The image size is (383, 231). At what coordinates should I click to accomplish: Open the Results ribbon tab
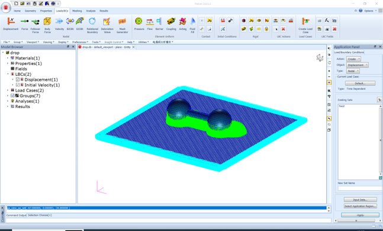[104, 11]
